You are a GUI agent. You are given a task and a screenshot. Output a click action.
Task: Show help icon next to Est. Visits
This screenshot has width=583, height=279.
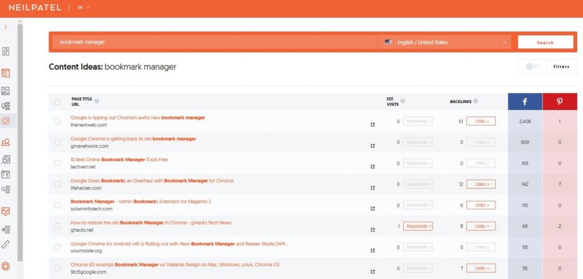click(403, 101)
